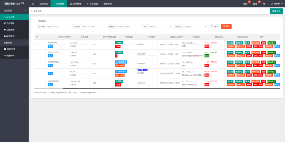This screenshot has width=285, height=142.
Task: Switch to the 抢单管理 top tab
Action: 75,4
